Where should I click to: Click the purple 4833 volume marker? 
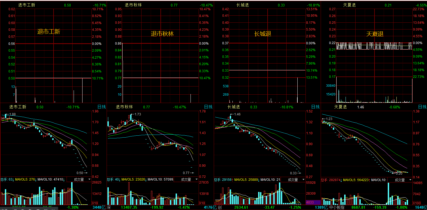click(310, 202)
